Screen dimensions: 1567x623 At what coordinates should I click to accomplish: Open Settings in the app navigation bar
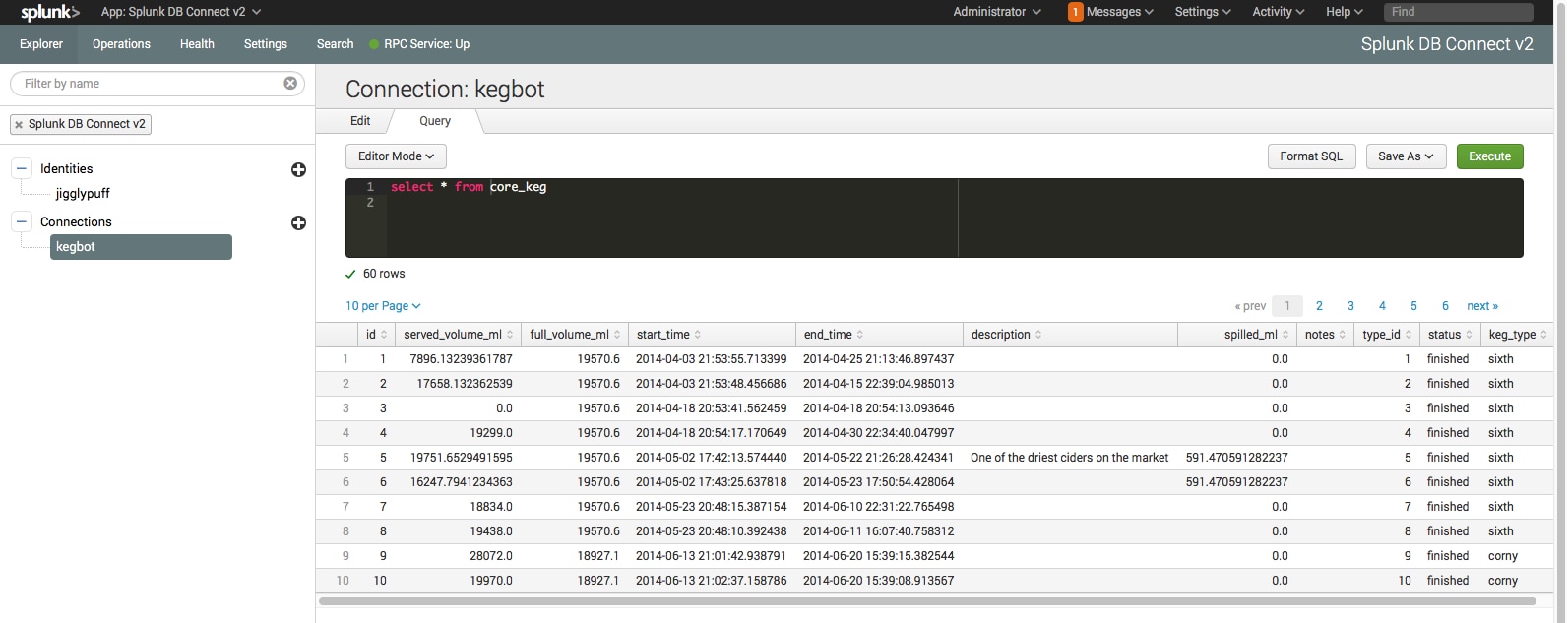pos(266,44)
